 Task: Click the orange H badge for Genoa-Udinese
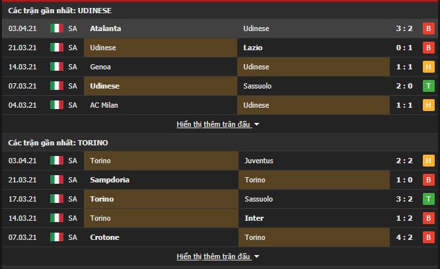coord(429,67)
